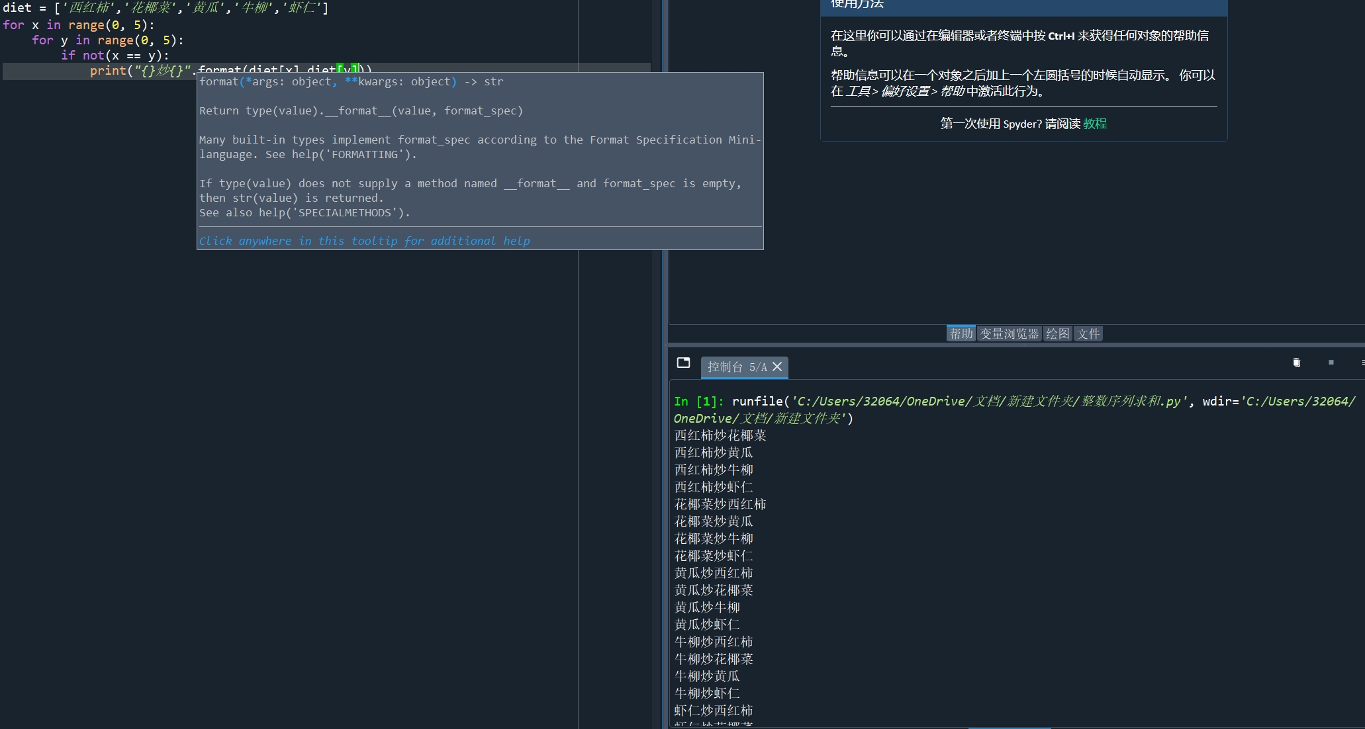
Task: Open the console options hamburger menu
Action: 1362,363
